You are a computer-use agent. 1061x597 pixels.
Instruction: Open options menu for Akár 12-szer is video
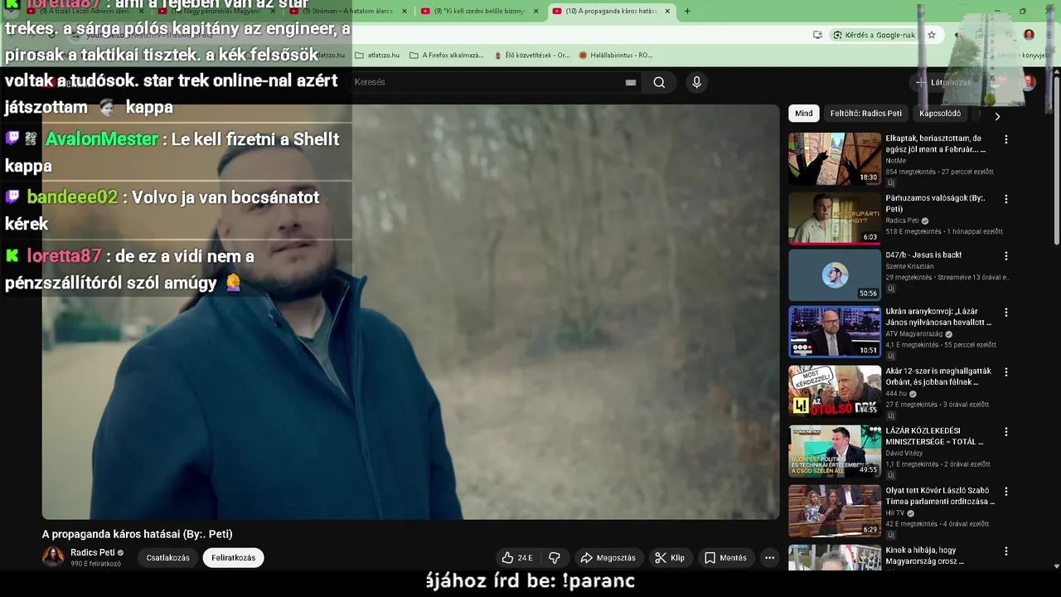click(x=1006, y=372)
